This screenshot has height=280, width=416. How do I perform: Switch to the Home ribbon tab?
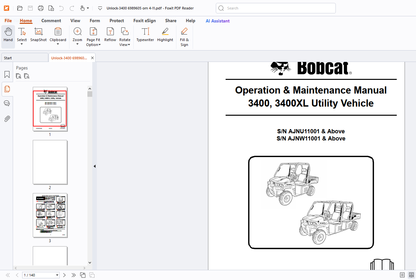[26, 21]
